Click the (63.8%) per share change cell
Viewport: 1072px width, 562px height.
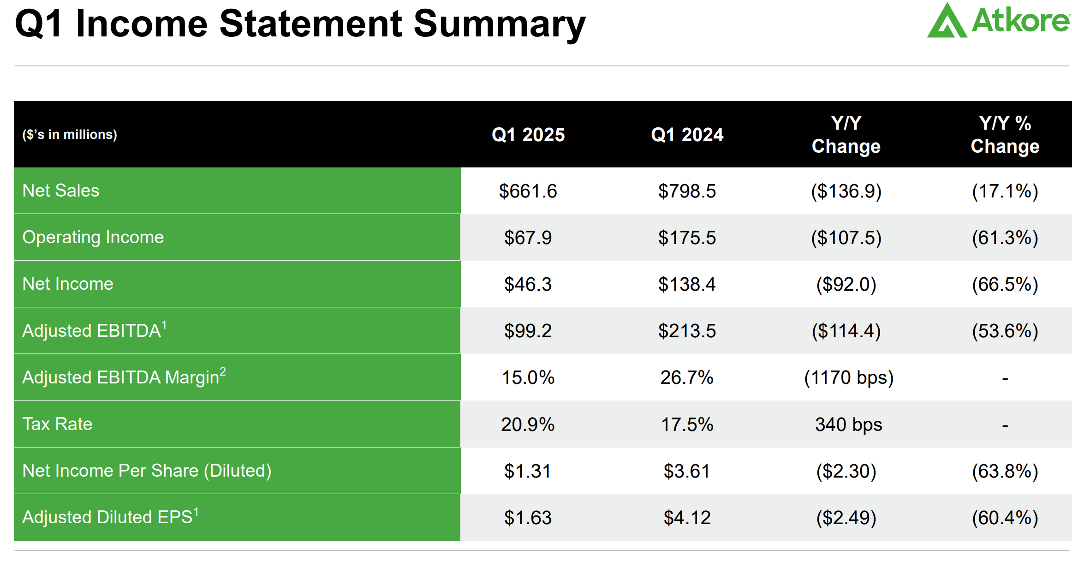pyautogui.click(x=1005, y=471)
